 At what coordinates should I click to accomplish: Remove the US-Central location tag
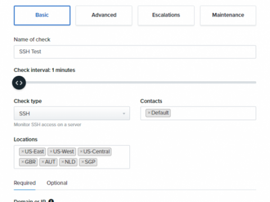click(81, 151)
